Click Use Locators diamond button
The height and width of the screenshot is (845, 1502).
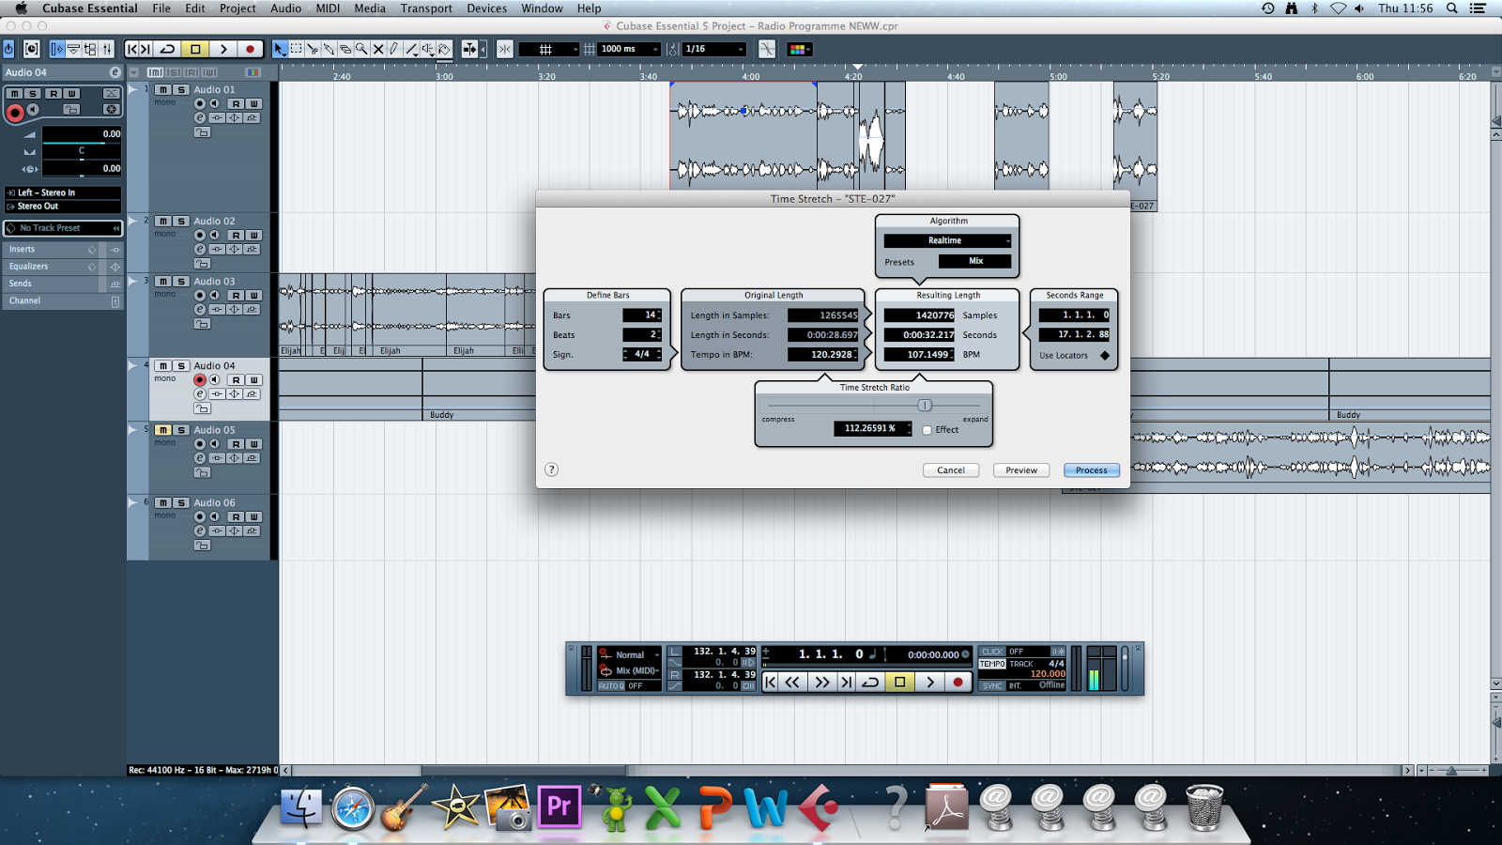coord(1105,355)
